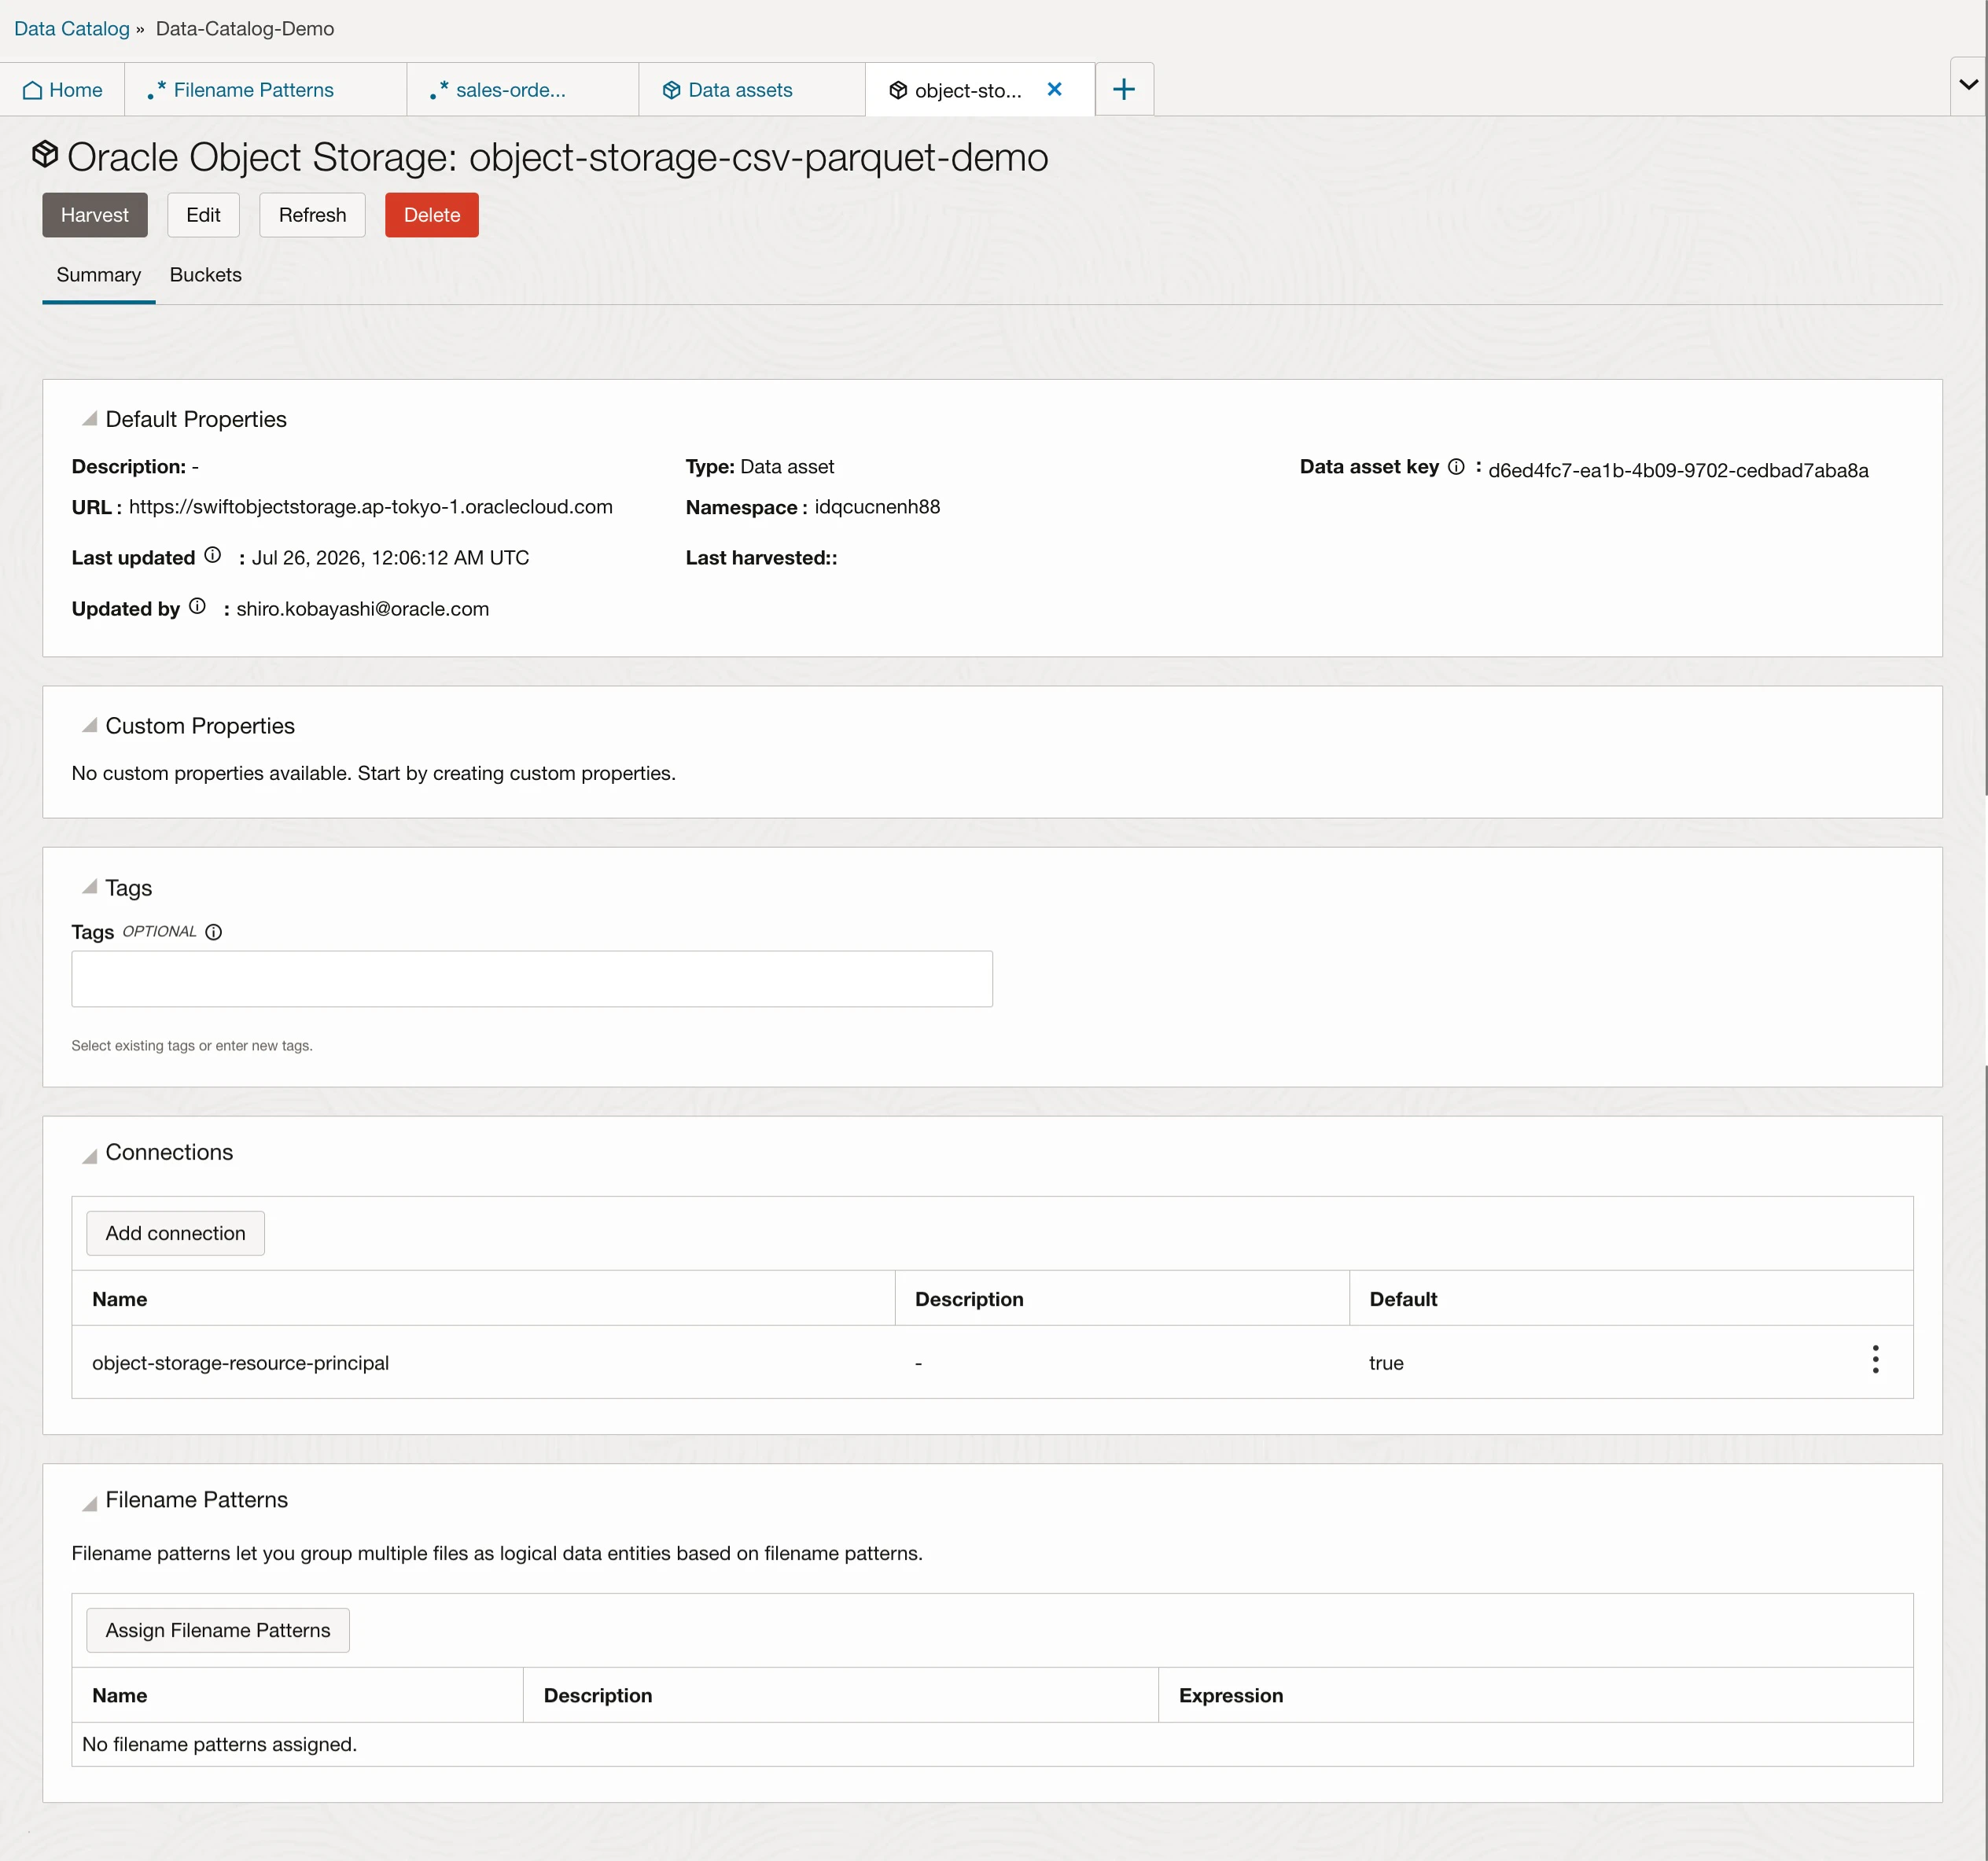Expand the tab list chevron at the top right
Screen dimensions: 1988x1861
pos(1968,84)
